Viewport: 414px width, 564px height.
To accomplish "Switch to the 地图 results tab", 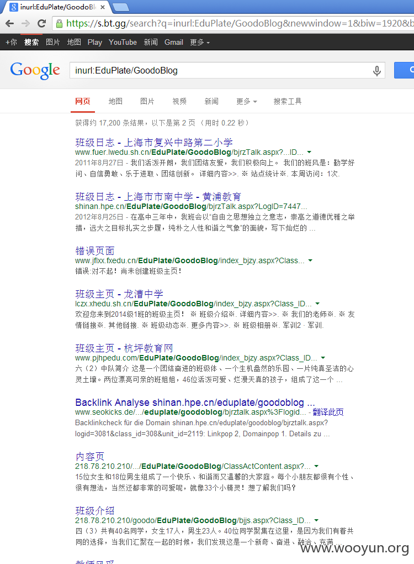I will pyautogui.click(x=115, y=101).
